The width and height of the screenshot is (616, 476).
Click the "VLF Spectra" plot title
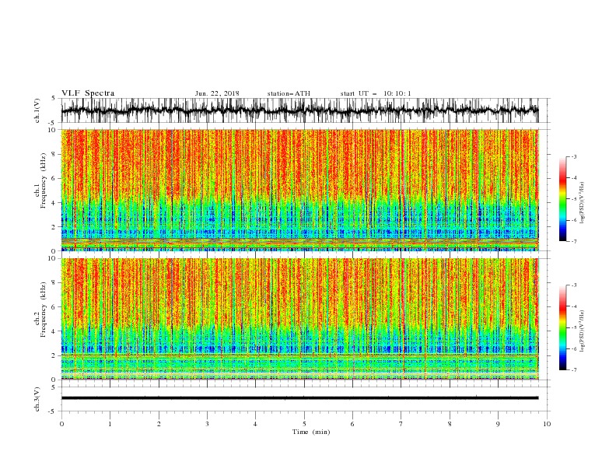[x=88, y=93]
